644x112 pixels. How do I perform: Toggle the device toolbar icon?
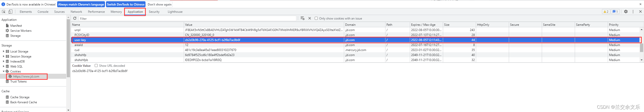10,11
